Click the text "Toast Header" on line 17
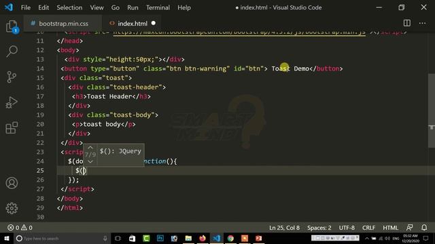Viewport: 435px width, 244px height. pos(109,96)
